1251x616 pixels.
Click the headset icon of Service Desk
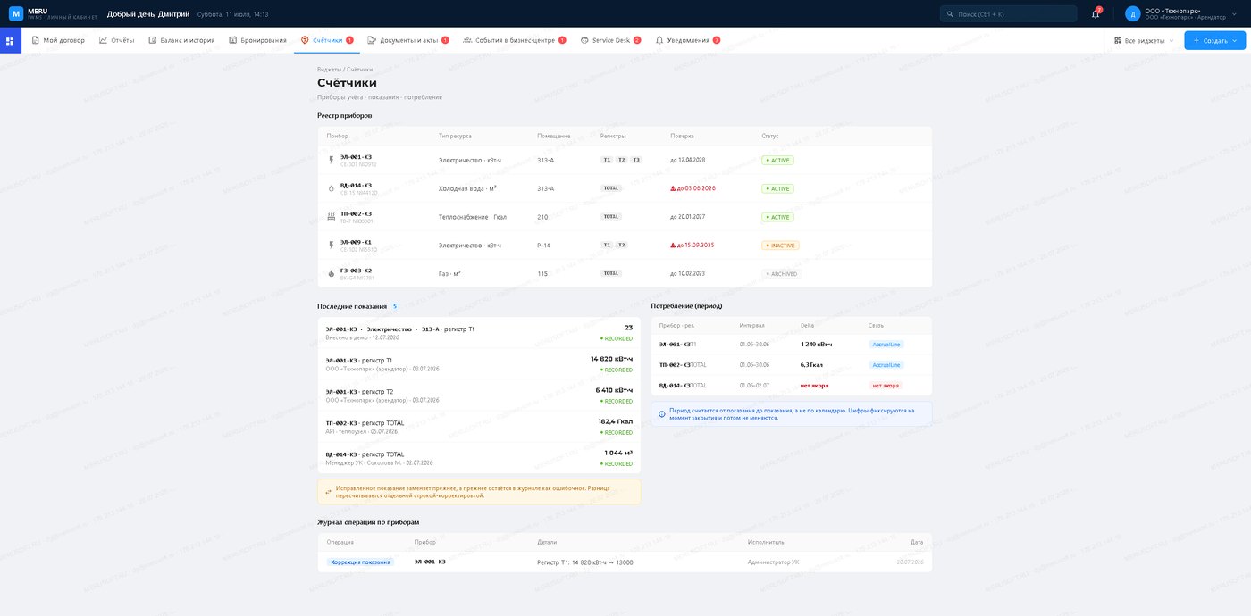[584, 40]
